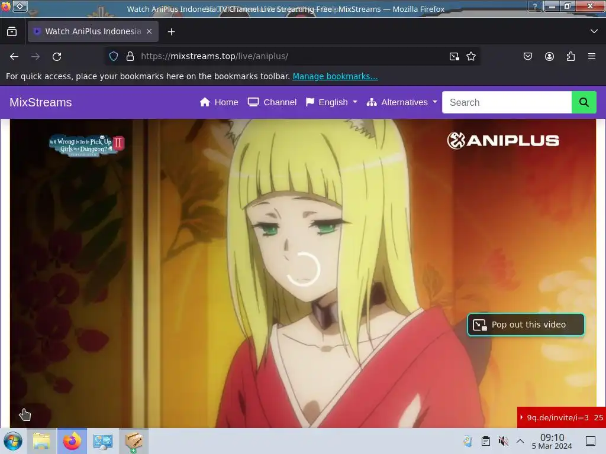Screen dimensions: 606x454
Task: Show site security via padlock icon
Action: pyautogui.click(x=130, y=56)
